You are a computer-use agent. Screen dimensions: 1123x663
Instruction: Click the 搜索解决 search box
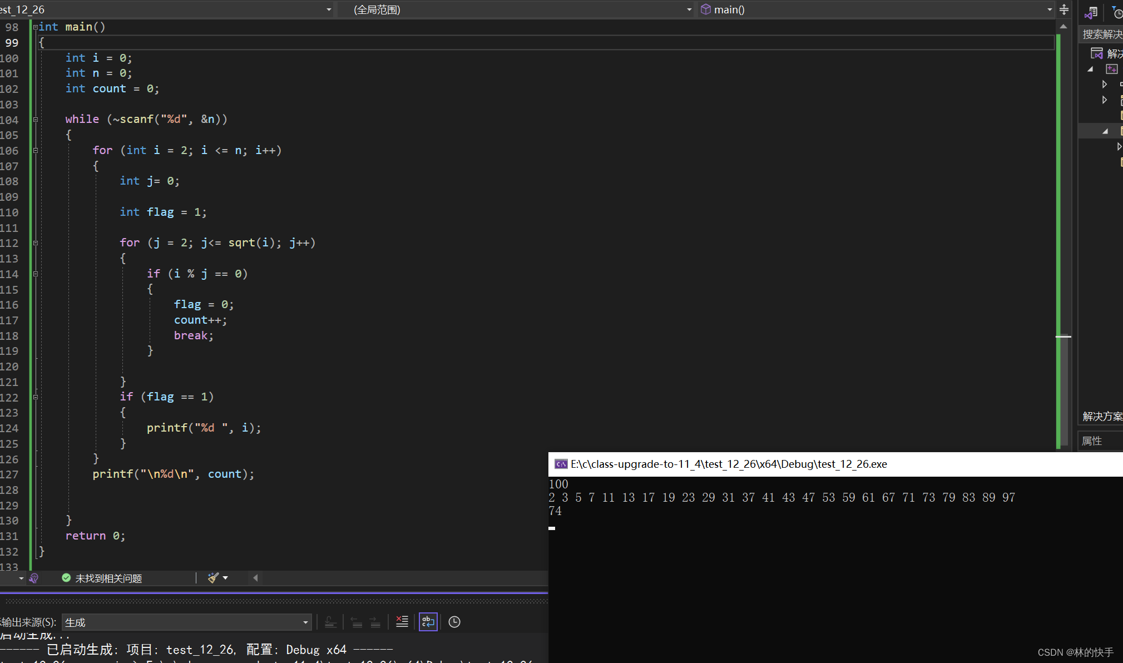[x=1101, y=34]
